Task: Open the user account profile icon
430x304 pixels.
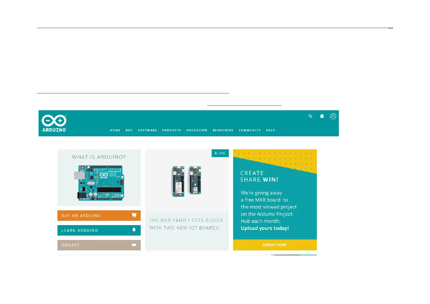Action: point(333,116)
